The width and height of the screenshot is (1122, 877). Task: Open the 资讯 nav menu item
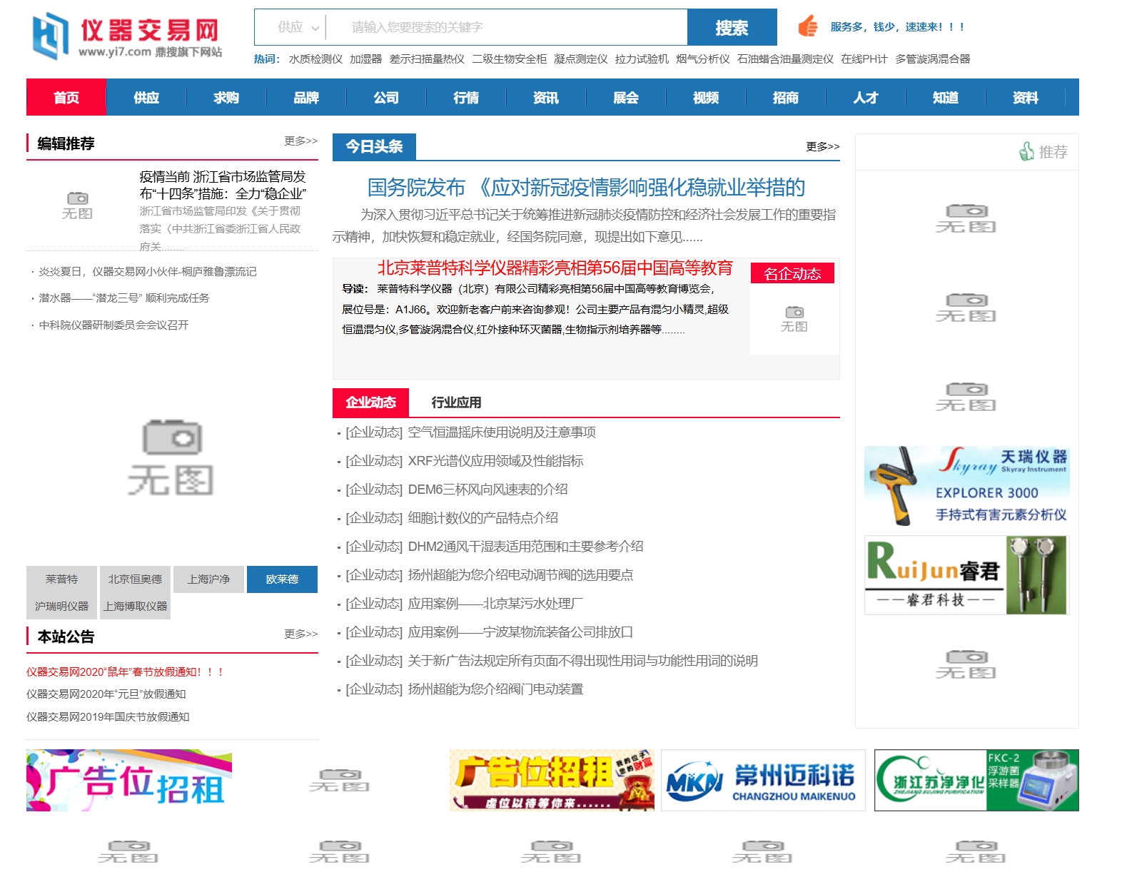(x=546, y=97)
